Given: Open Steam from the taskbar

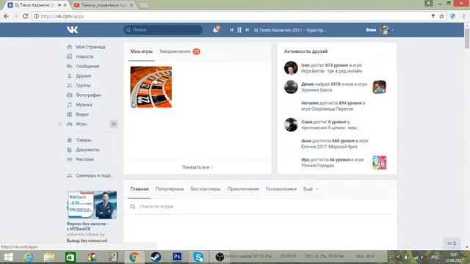Looking at the screenshot, I should [x=156, y=257].
